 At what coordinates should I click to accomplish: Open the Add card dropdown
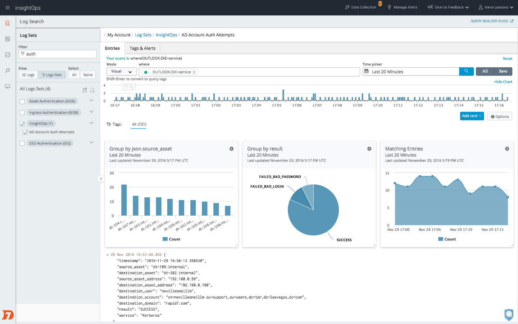coord(472,116)
